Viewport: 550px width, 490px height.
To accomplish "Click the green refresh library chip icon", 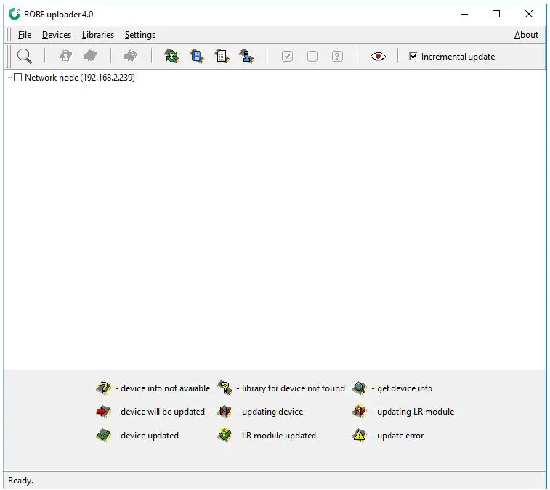I will [172, 56].
